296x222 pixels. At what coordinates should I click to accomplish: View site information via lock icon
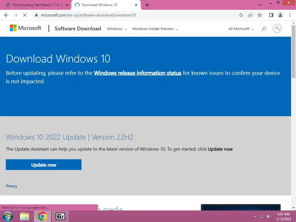[x=36, y=15]
